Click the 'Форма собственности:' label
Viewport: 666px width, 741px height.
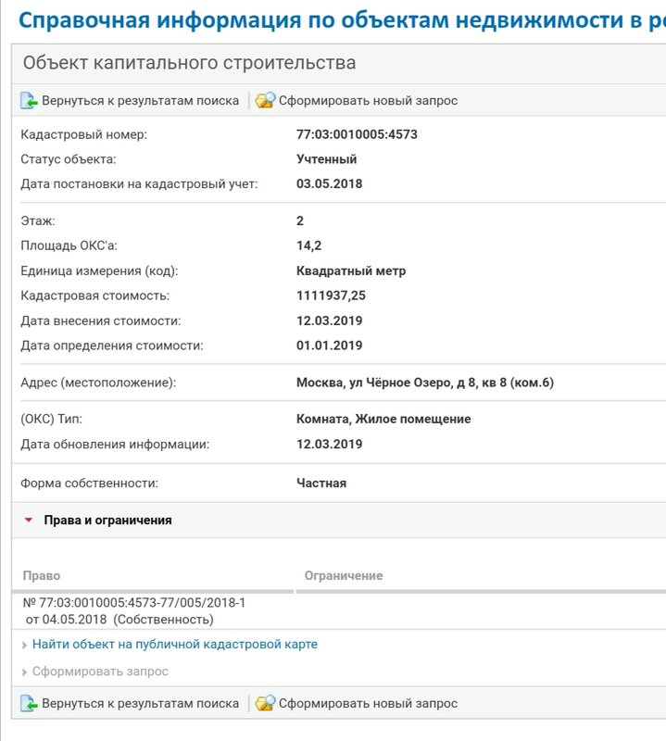coord(89,483)
